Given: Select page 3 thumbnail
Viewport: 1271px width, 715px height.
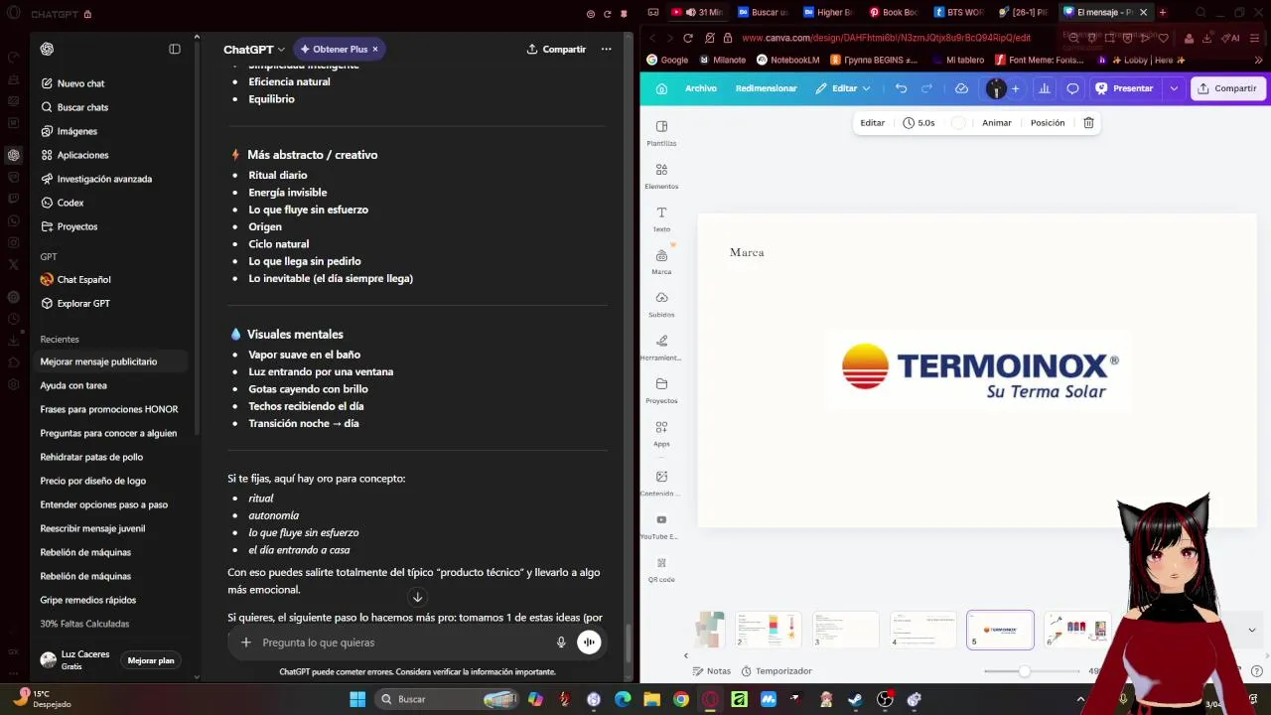Looking at the screenshot, I should (x=846, y=630).
